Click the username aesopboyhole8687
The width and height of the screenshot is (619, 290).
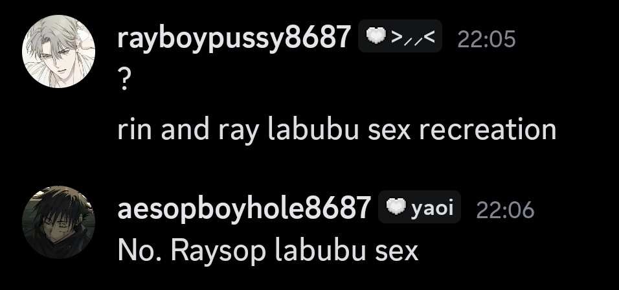244,208
